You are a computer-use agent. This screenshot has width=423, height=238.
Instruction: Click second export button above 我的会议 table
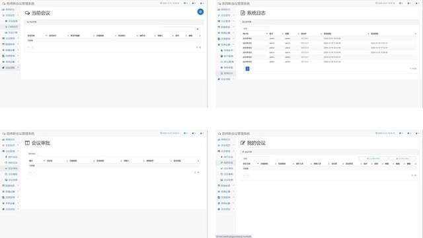403,159
